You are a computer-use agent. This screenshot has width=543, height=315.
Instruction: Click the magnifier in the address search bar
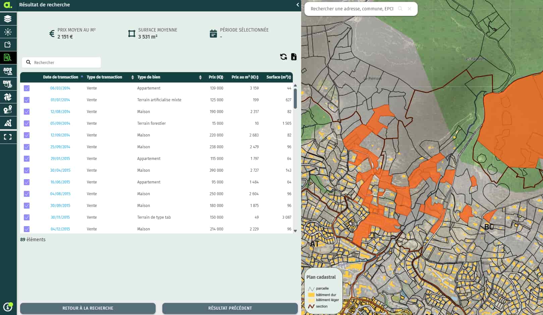[400, 9]
